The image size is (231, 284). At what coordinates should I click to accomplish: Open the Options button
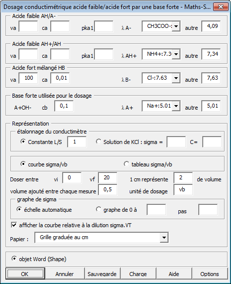[x=210, y=274]
